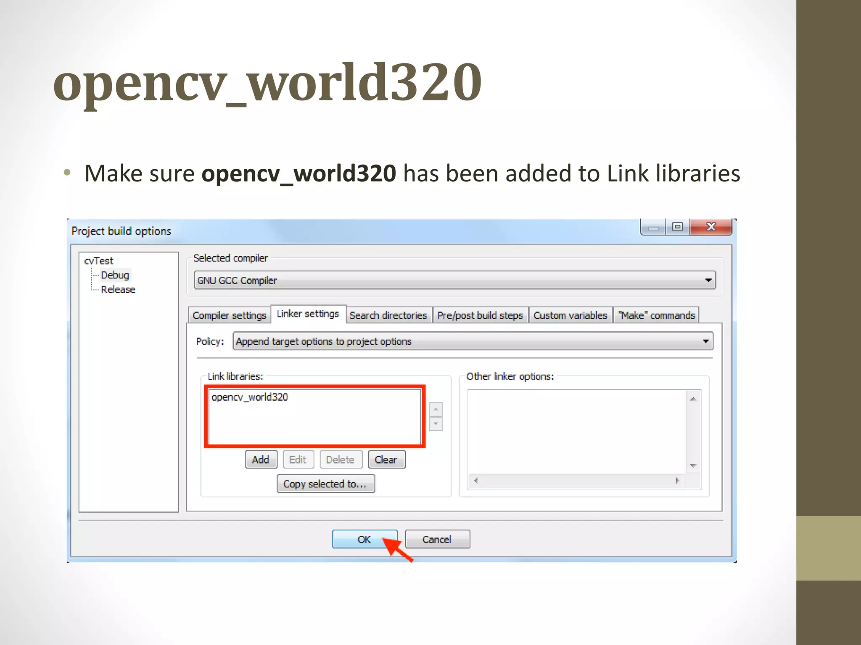
Task: Move library down with down arrow button
Action: 436,424
